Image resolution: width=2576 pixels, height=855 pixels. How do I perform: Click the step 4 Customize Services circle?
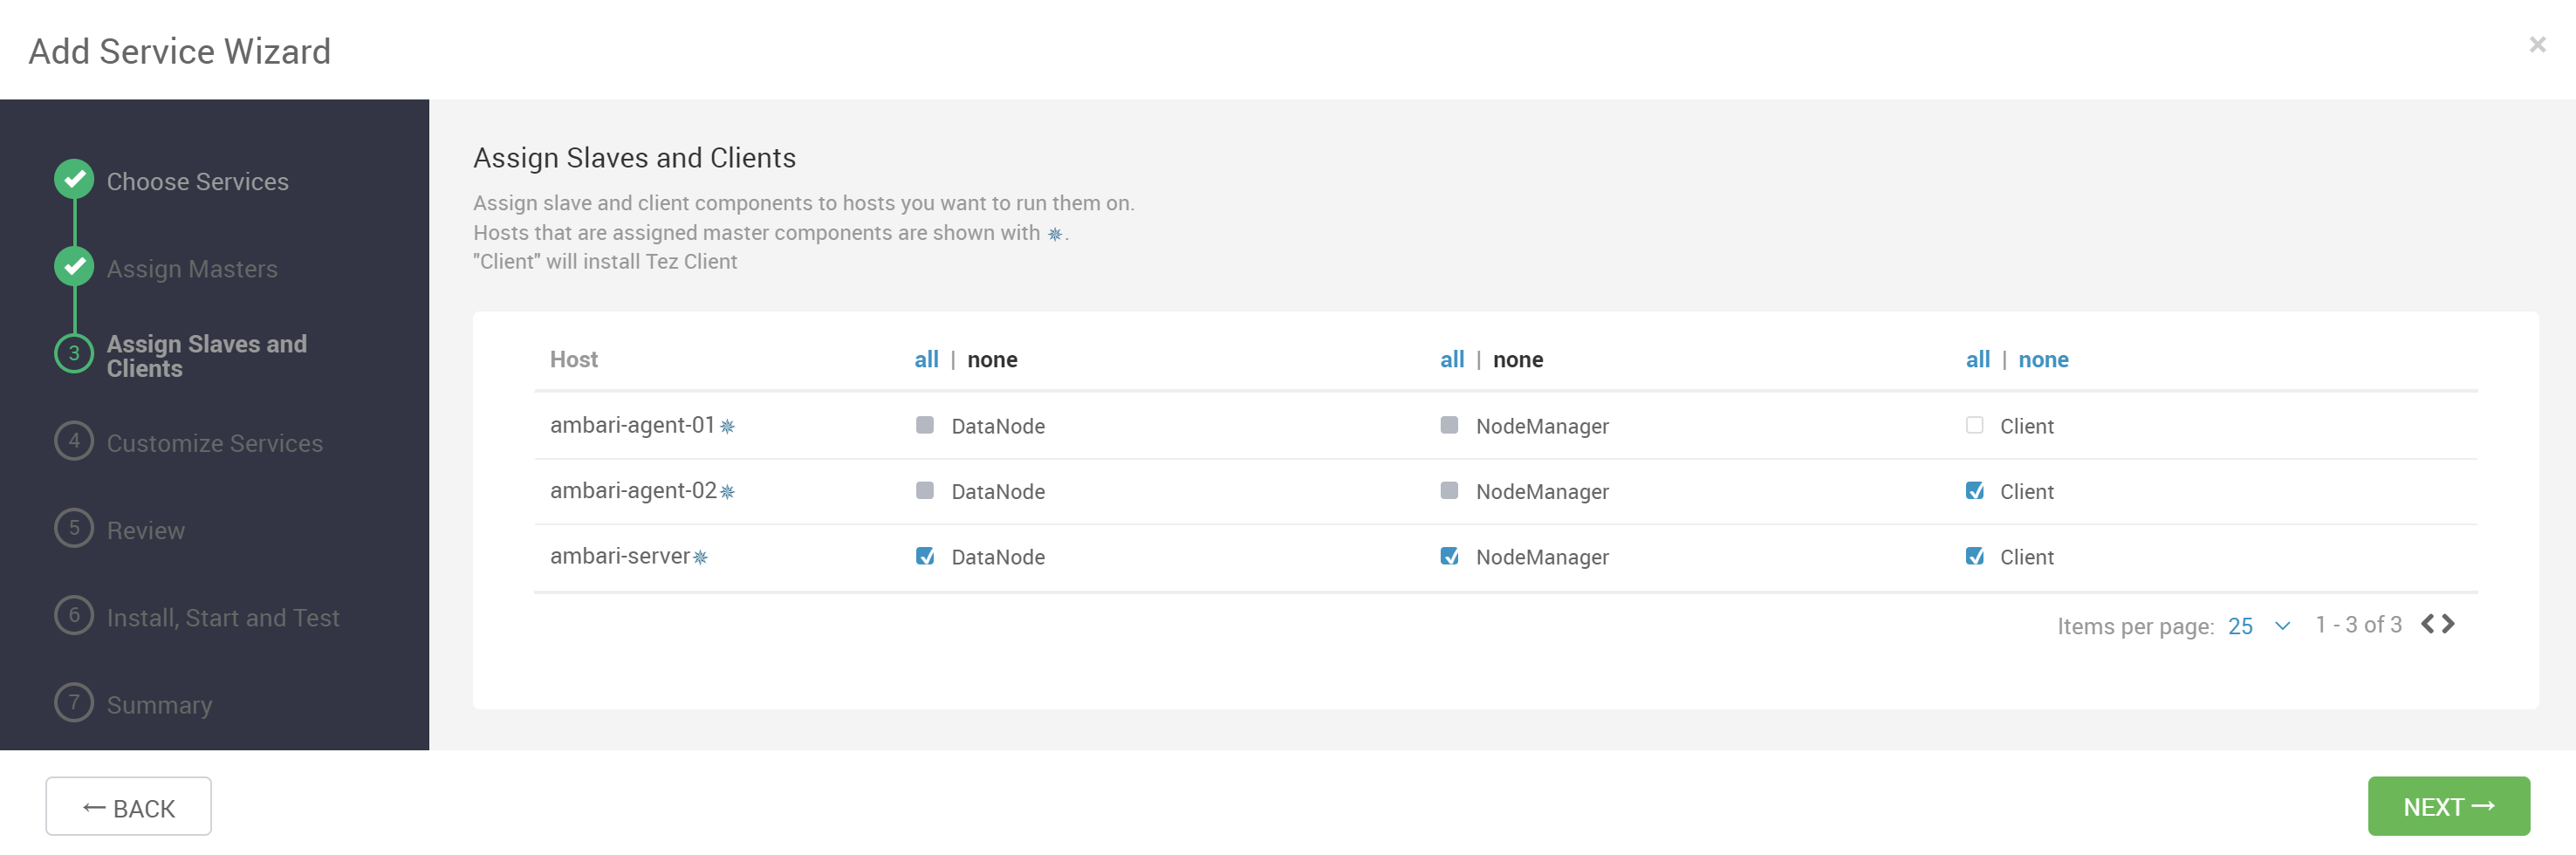74,441
